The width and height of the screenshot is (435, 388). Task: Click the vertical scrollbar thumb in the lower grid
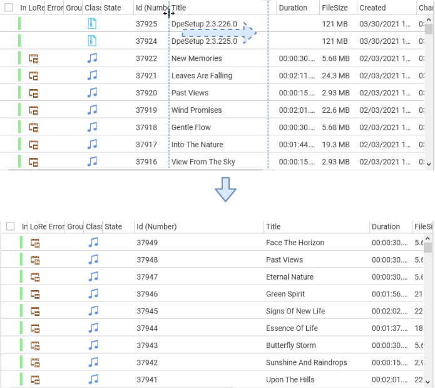point(428,248)
